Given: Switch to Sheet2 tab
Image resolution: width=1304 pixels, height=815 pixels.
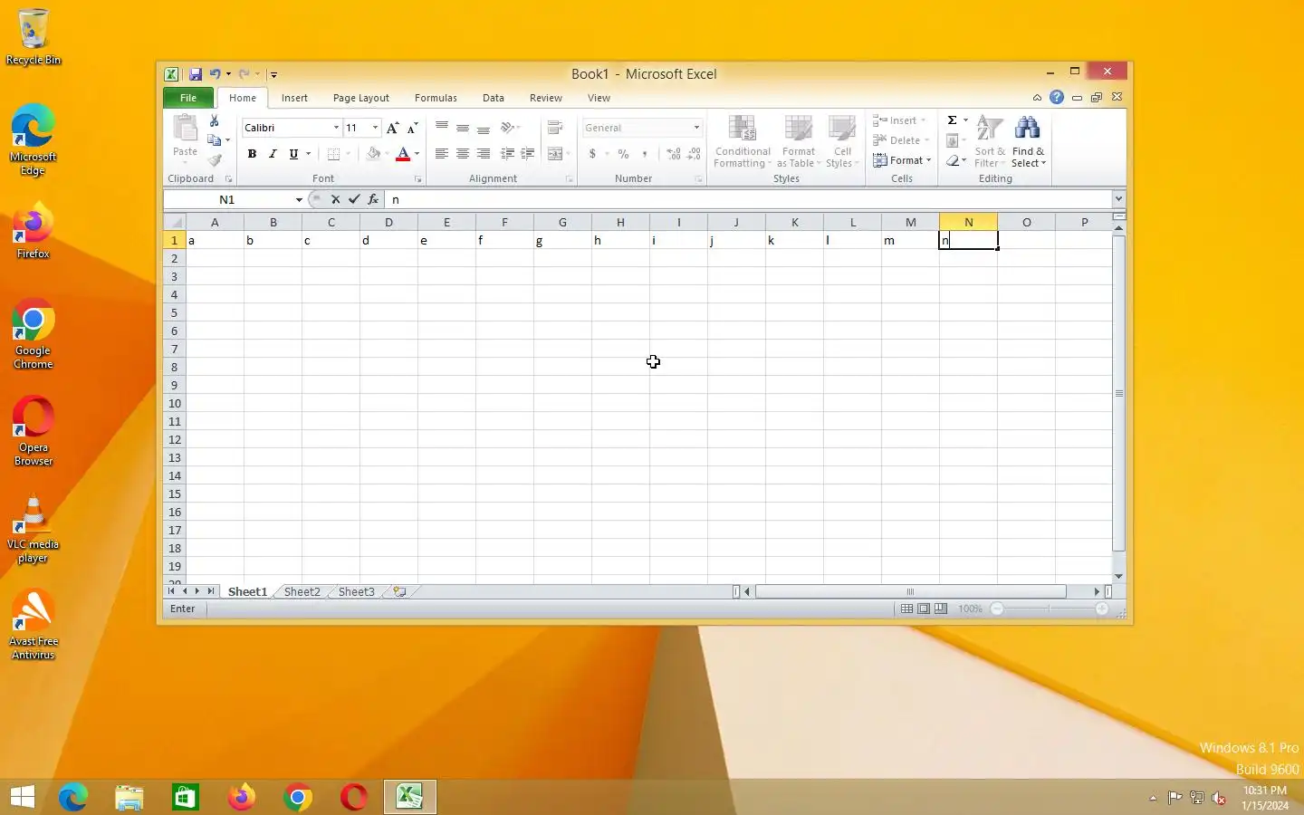Looking at the screenshot, I should click(302, 591).
